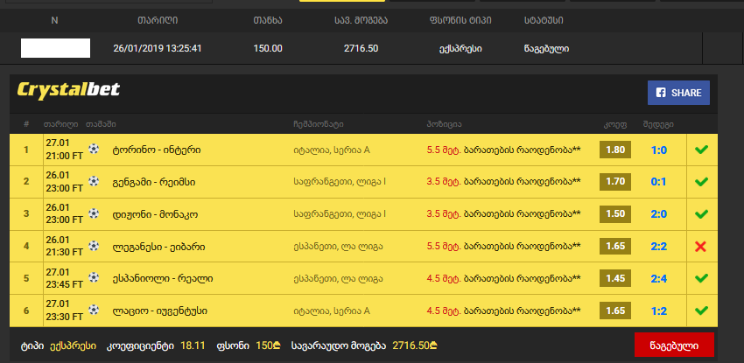Click the 27.01 21:00 FT date cell
Viewport: 744px width, 363px height.
(x=64, y=150)
